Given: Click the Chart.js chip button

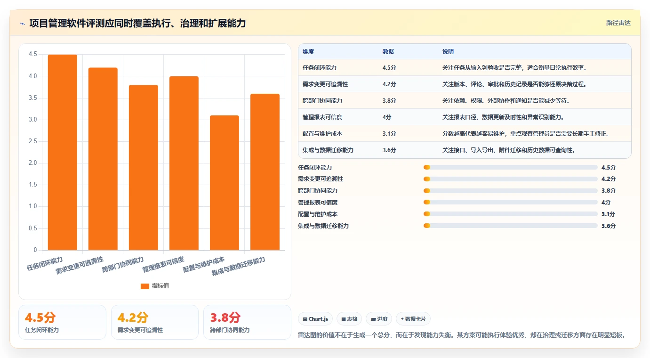Looking at the screenshot, I should click(x=315, y=319).
